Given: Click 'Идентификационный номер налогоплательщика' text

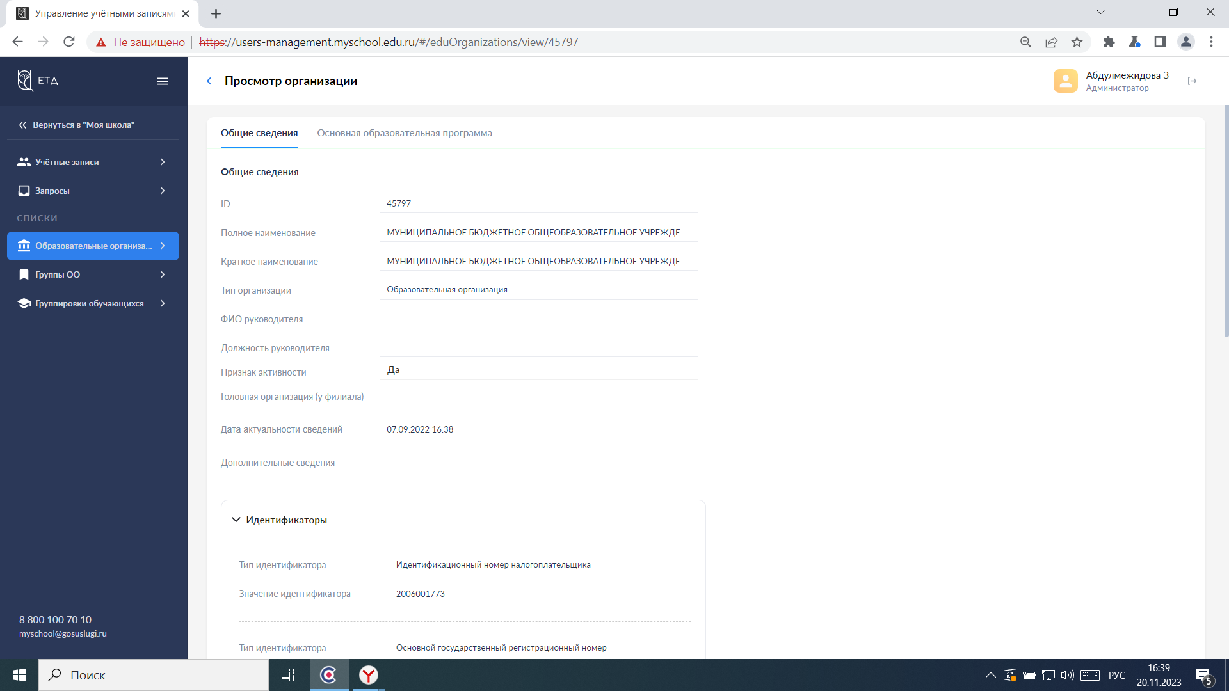Looking at the screenshot, I should (494, 564).
